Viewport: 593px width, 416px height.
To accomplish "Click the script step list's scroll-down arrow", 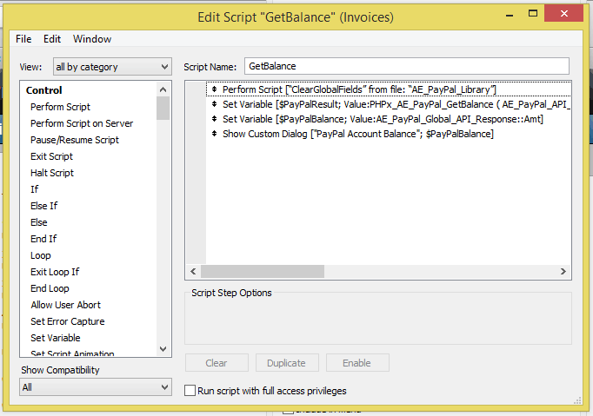I will pyautogui.click(x=163, y=348).
